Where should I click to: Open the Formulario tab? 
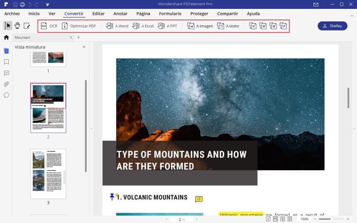[170, 14]
